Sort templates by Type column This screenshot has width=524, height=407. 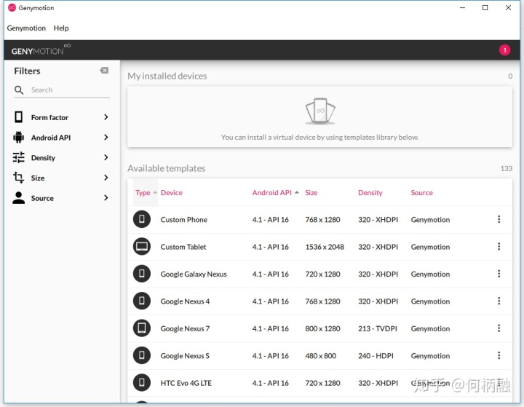click(143, 193)
